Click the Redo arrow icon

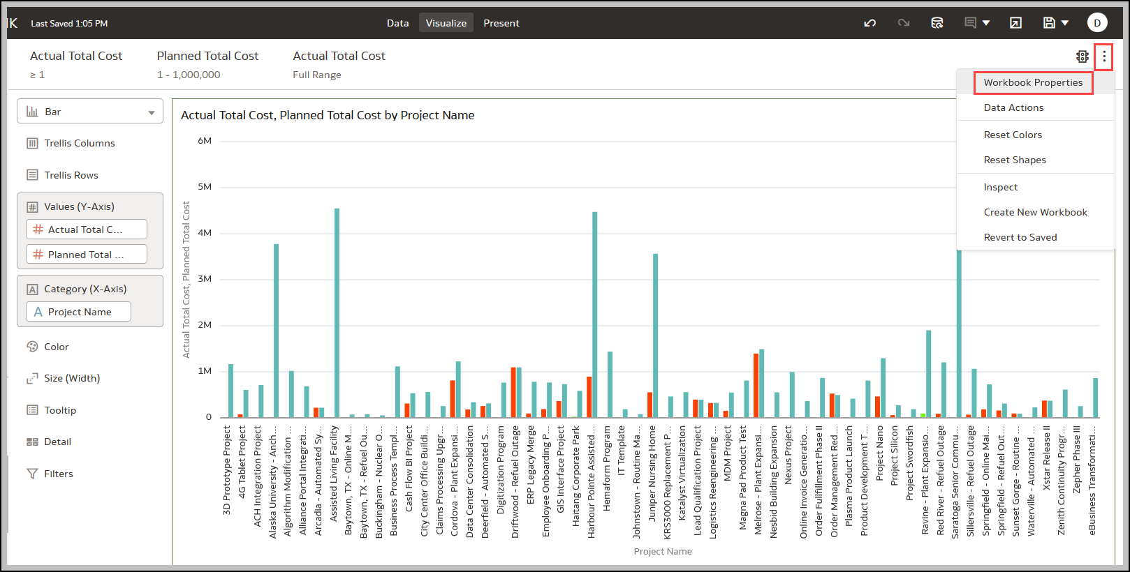tap(904, 23)
